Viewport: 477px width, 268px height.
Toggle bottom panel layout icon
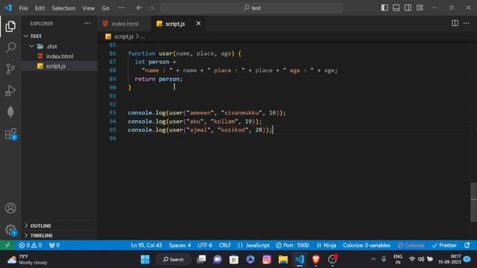point(396,8)
